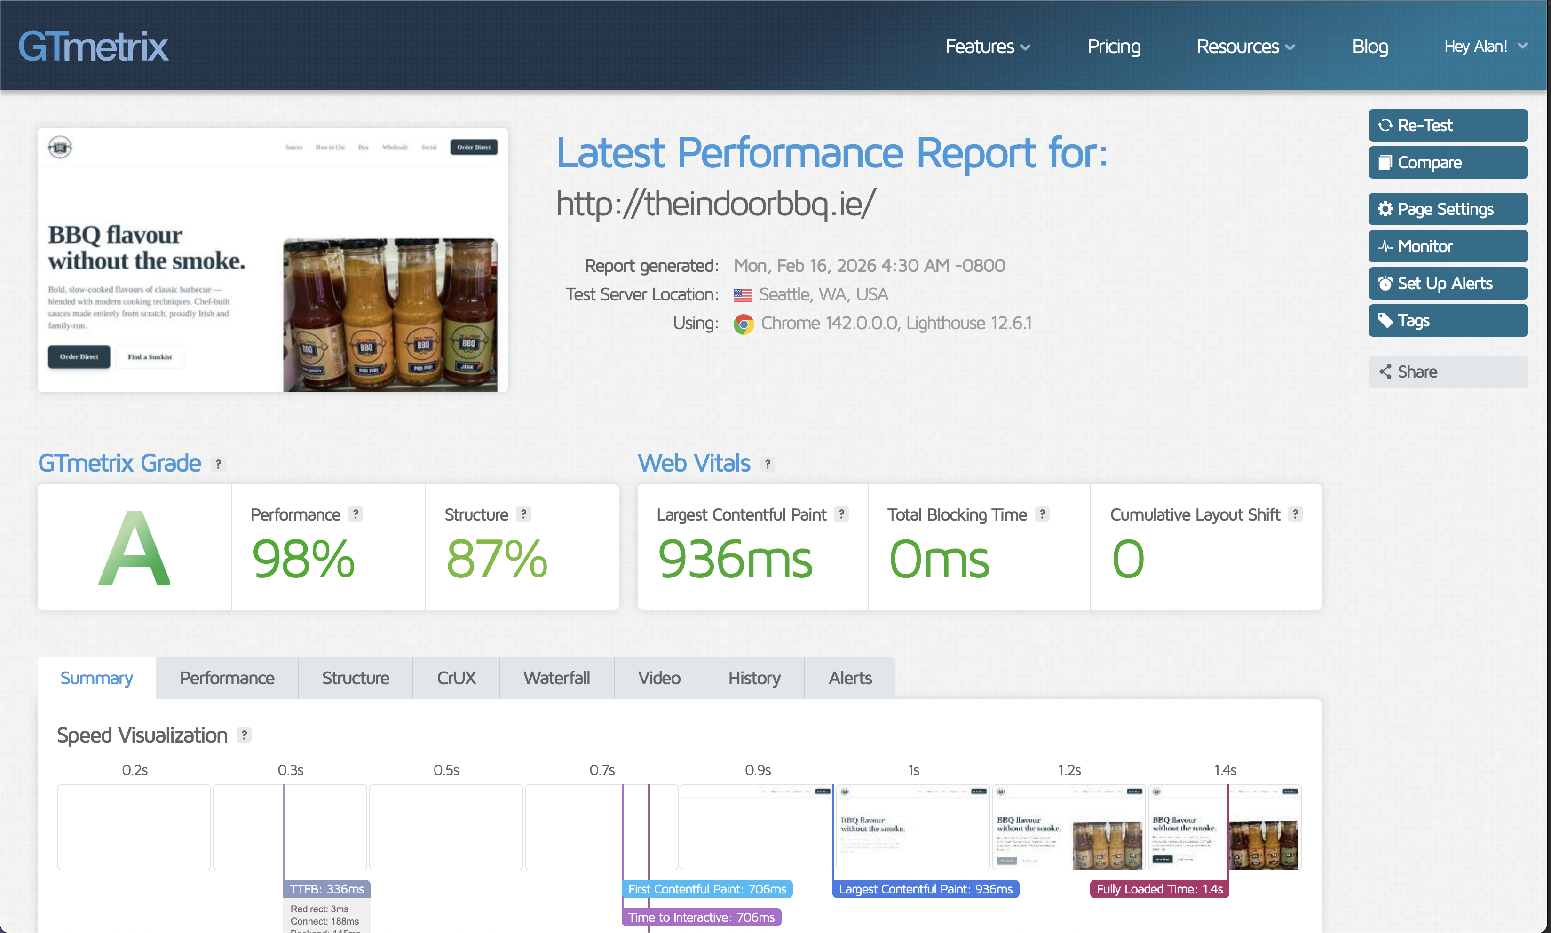
Task: Click the Tags label icon
Action: [1386, 320]
